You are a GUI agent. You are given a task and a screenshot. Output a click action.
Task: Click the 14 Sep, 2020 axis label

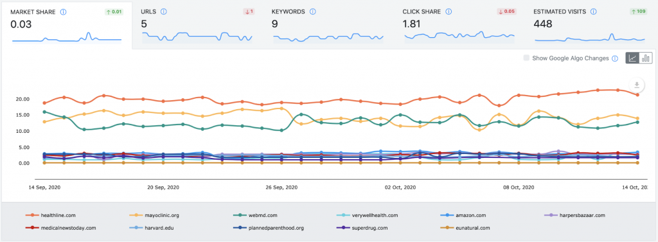point(44,187)
